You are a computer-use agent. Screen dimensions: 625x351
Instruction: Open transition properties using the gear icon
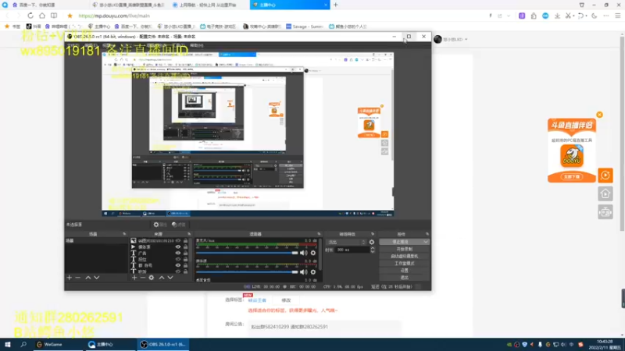(372, 242)
